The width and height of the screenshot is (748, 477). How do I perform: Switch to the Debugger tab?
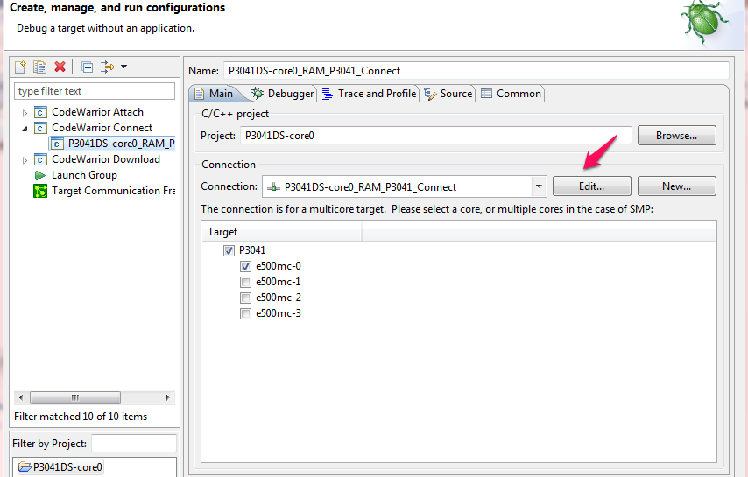[x=282, y=94]
